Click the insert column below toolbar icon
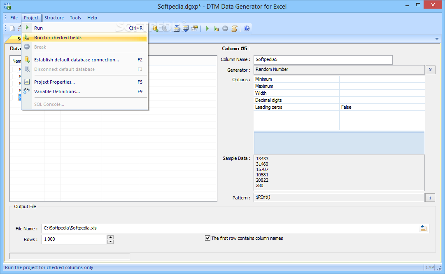Image resolution: width=445 pixels, height=274 pixels. (x=186, y=28)
